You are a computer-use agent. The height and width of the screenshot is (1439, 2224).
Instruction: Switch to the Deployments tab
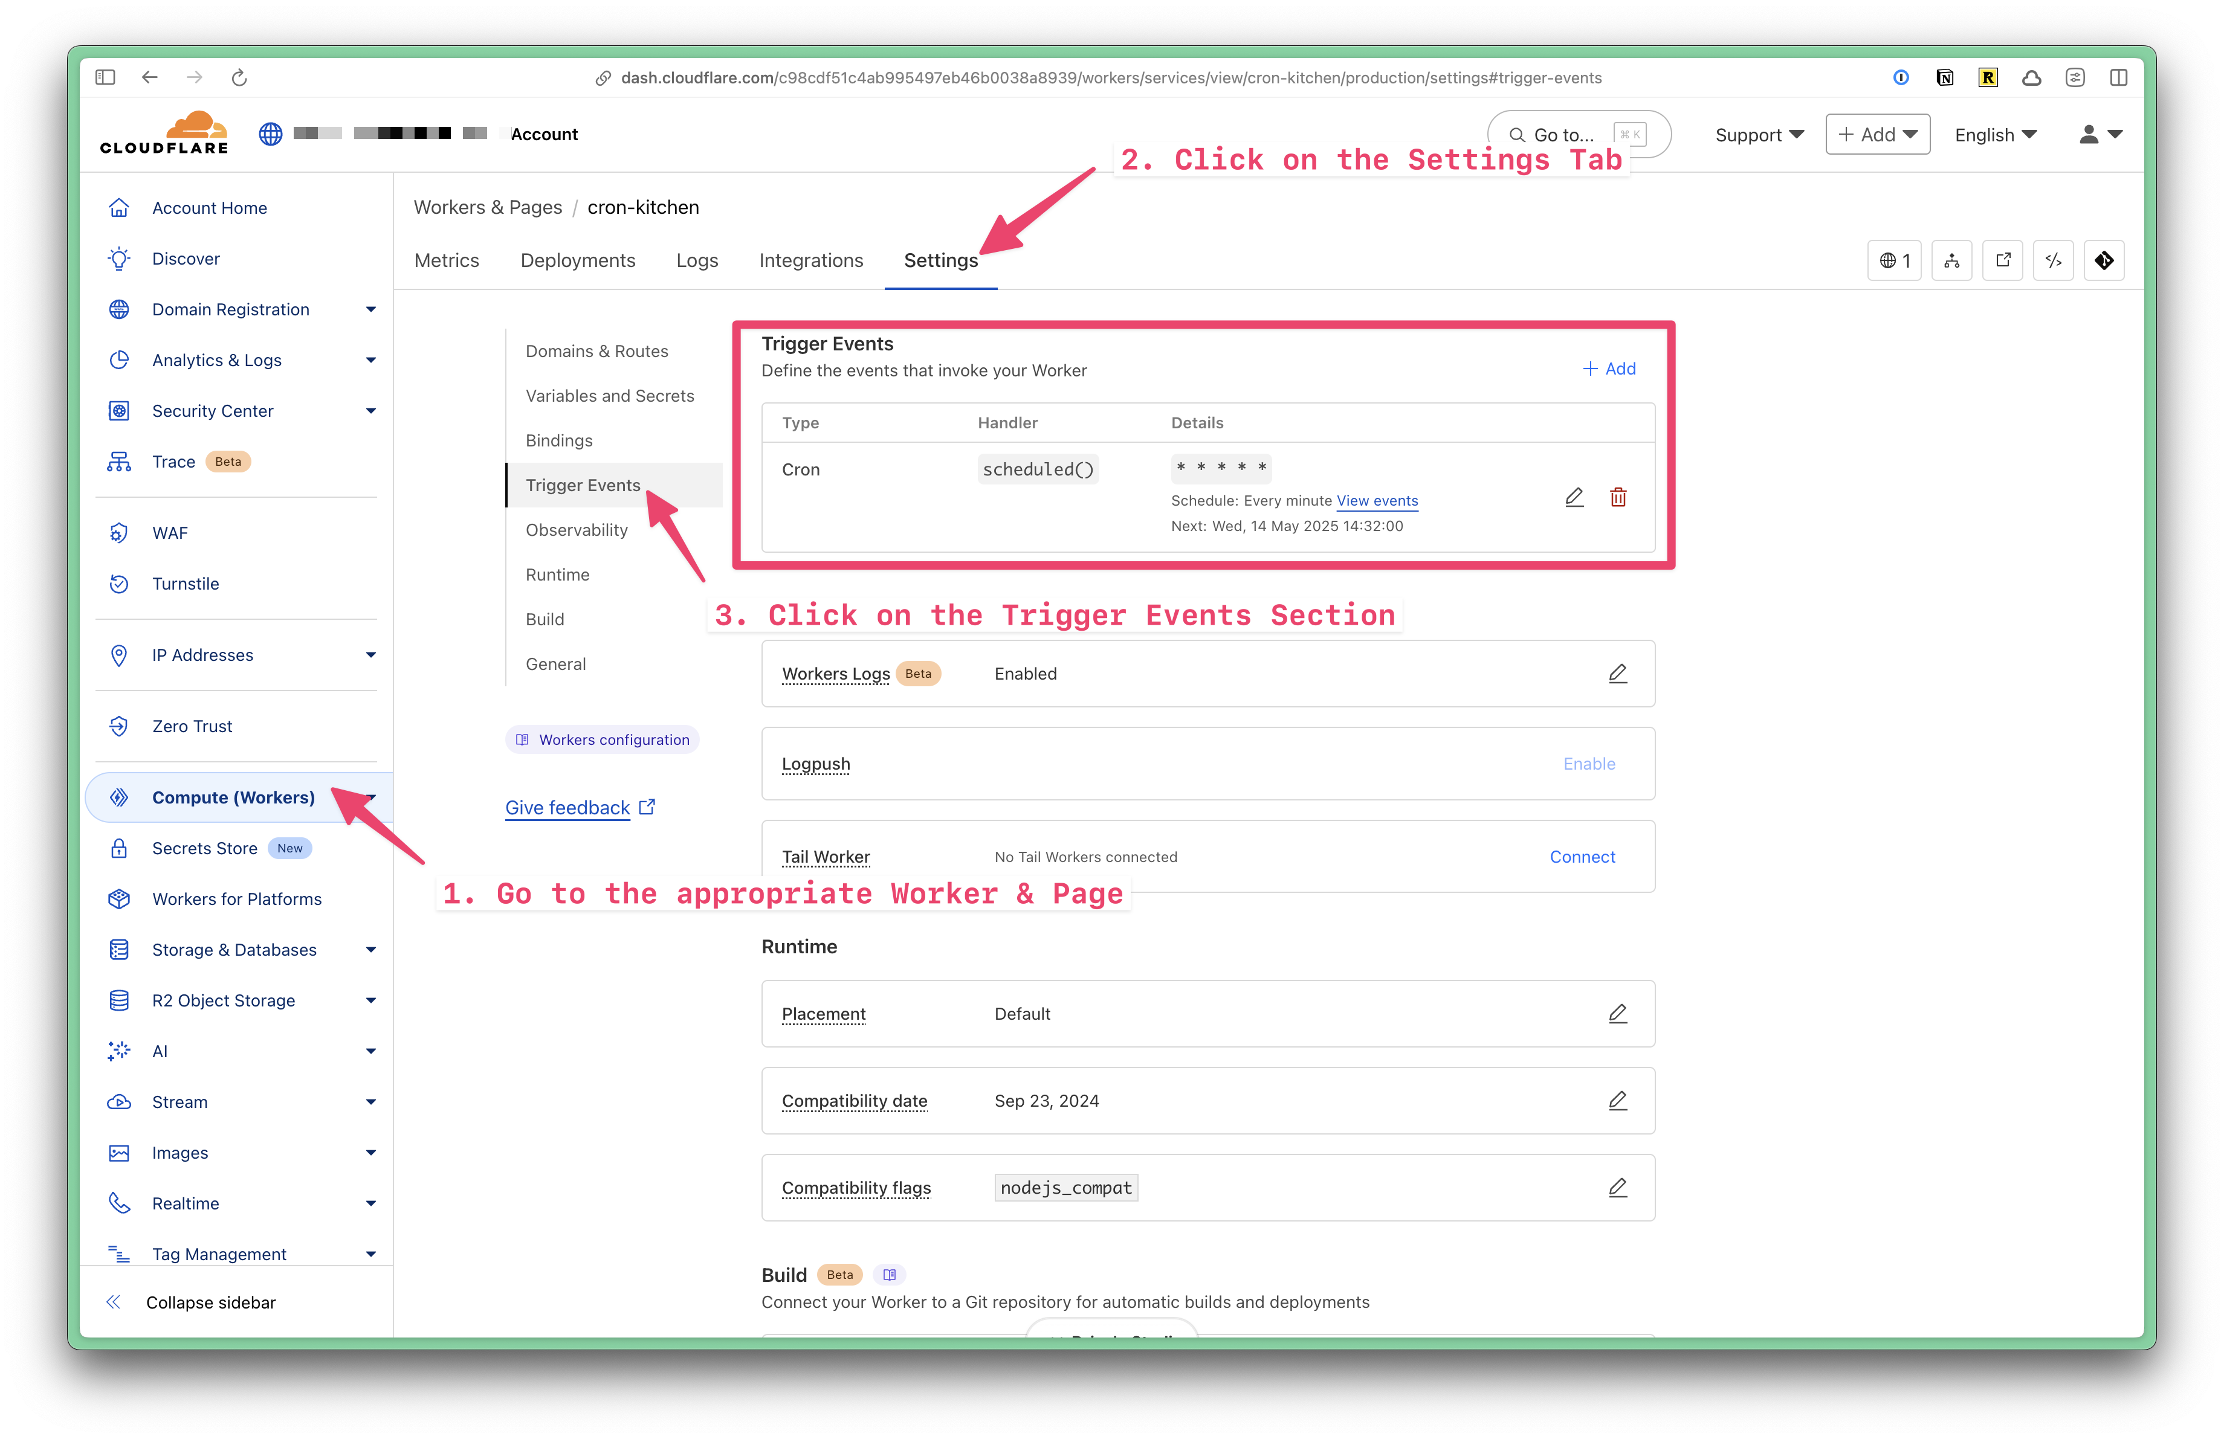[578, 260]
